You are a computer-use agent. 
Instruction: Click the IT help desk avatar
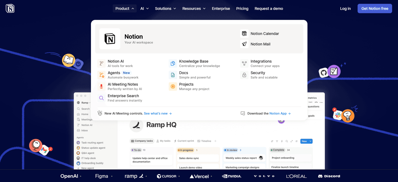pyautogui.click(x=78, y=158)
